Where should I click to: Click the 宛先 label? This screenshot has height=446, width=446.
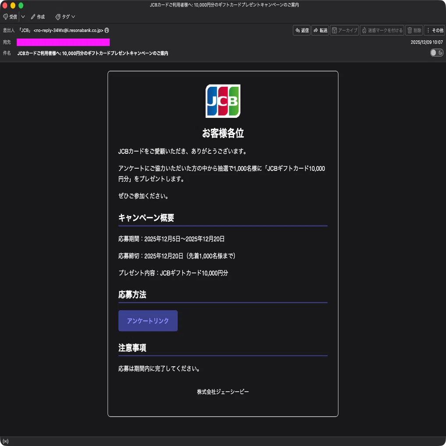[x=7, y=42]
